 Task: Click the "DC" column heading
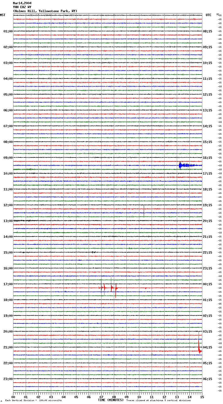[218, 14]
